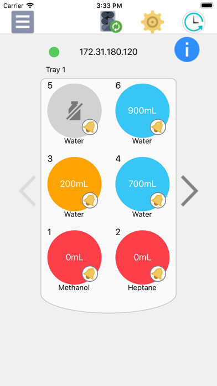Open settings with the gear icon

[152, 22]
